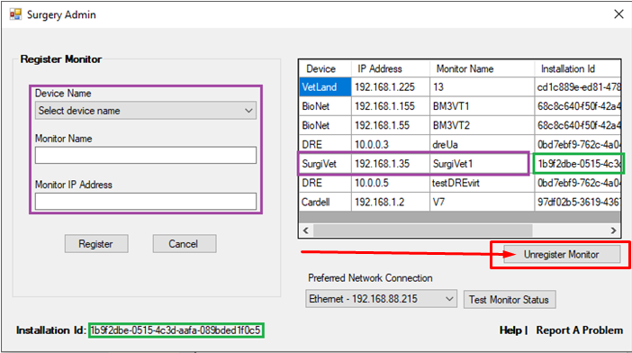Click the Device column header
632x353 pixels.
coord(325,68)
